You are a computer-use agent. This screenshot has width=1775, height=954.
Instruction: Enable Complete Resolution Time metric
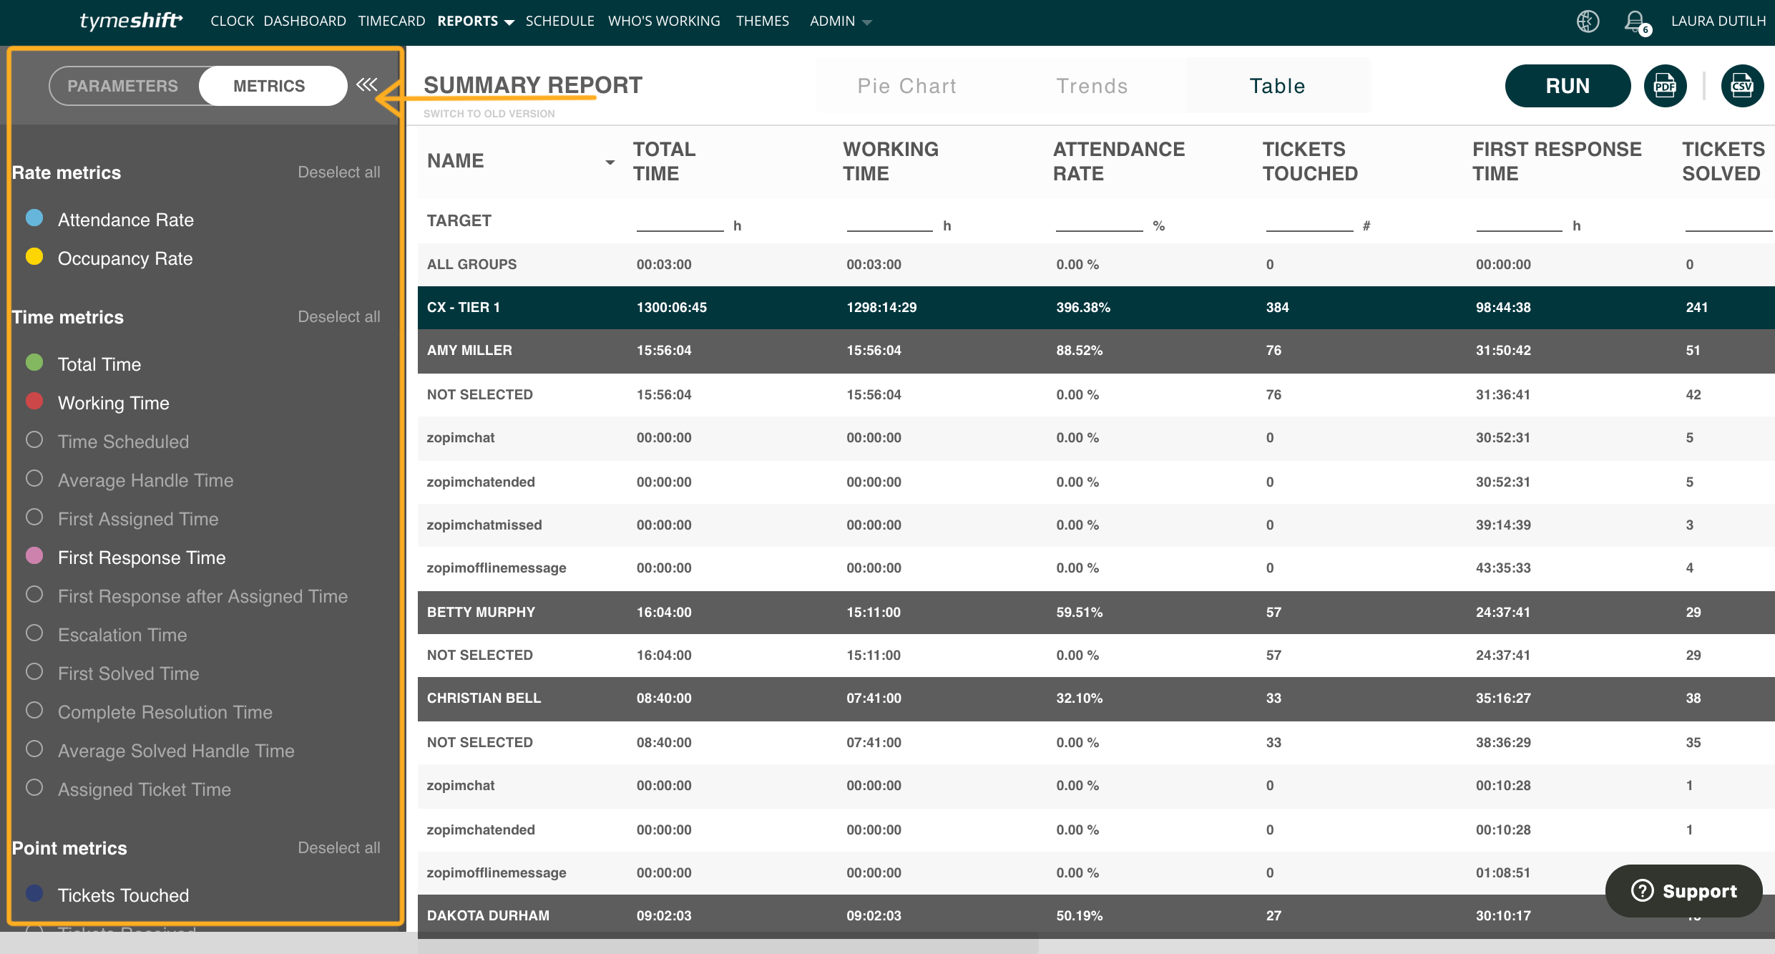point(149,712)
